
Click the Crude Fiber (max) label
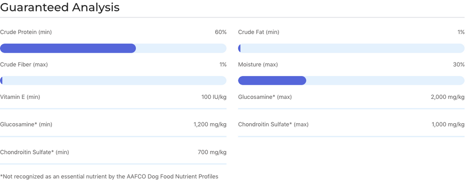(24, 65)
